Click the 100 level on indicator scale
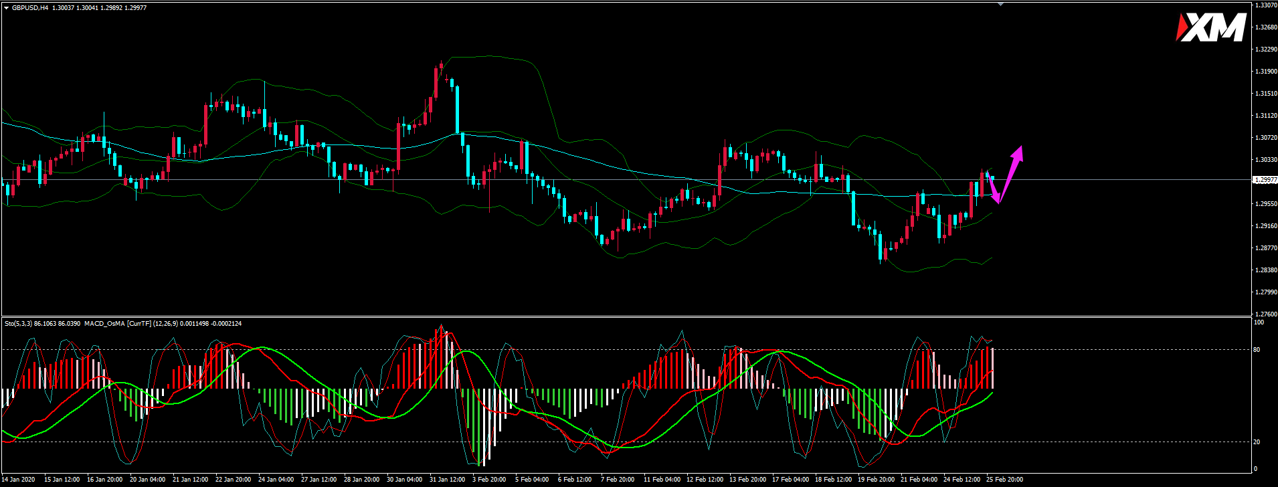The image size is (1278, 487). 1258,322
